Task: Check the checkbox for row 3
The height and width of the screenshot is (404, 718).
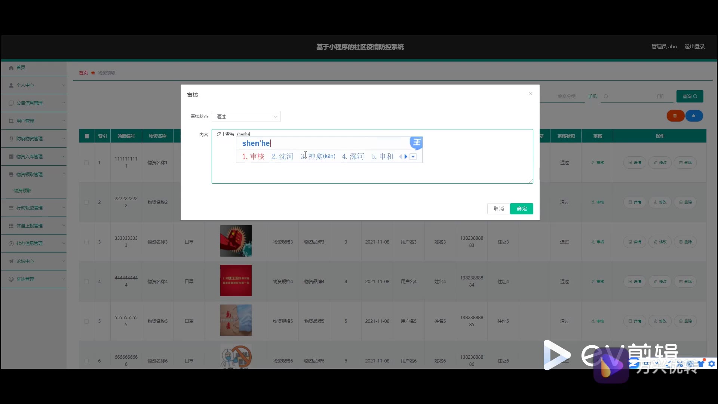Action: [86, 242]
